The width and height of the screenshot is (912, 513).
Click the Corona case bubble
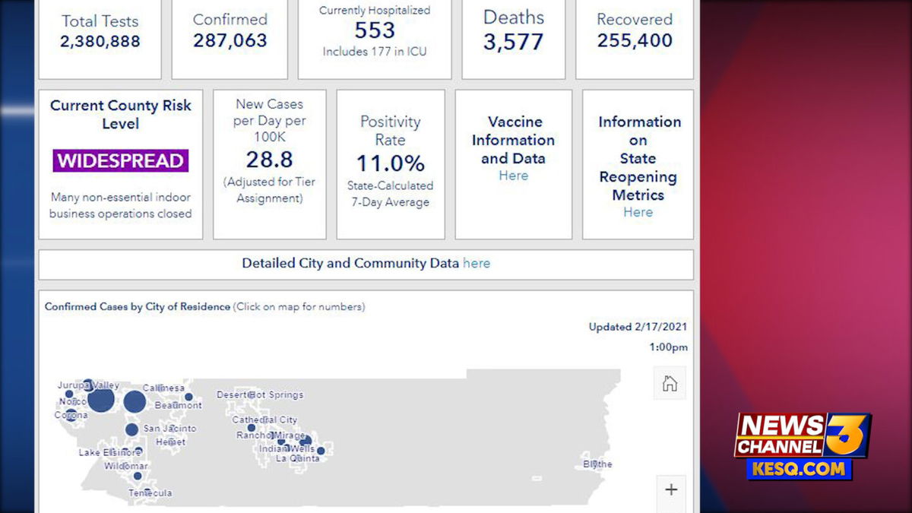pyautogui.click(x=71, y=415)
